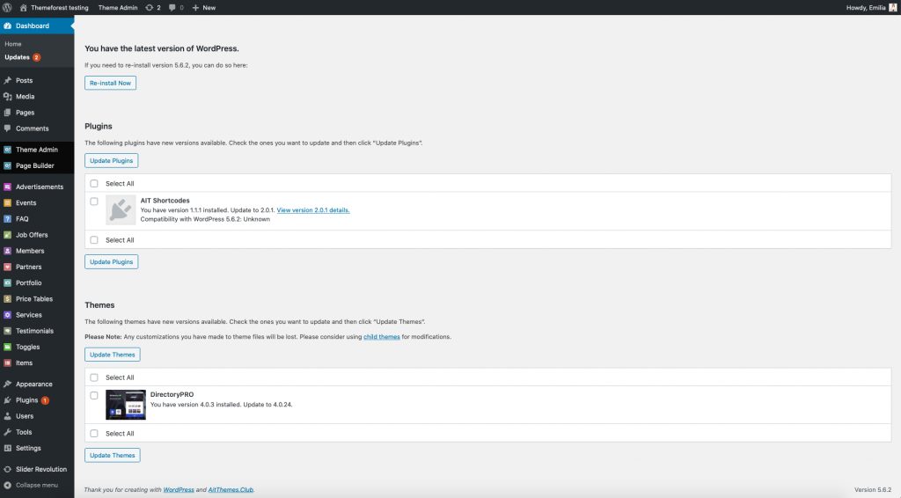This screenshot has width=901, height=498.
Task: Click the upper Update Themes button
Action: click(113, 355)
